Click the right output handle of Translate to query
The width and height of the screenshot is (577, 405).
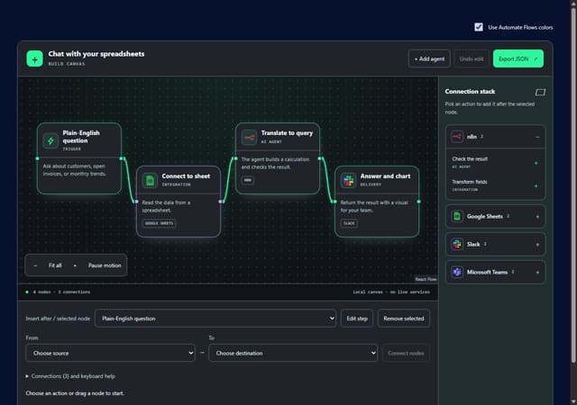(319, 158)
